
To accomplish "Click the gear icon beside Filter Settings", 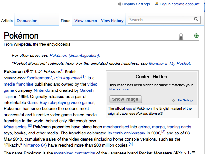I will (173, 100).
